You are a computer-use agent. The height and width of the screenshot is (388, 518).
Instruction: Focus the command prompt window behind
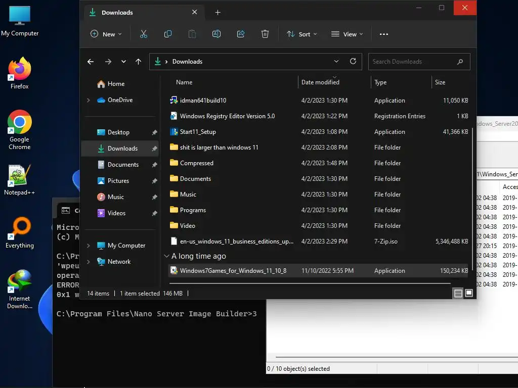[158, 343]
